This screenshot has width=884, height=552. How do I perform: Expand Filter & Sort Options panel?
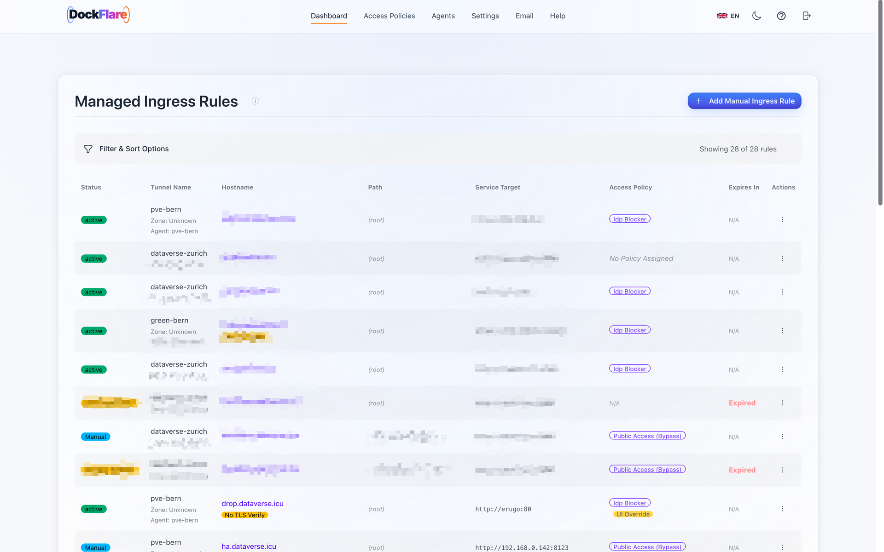tap(438, 149)
